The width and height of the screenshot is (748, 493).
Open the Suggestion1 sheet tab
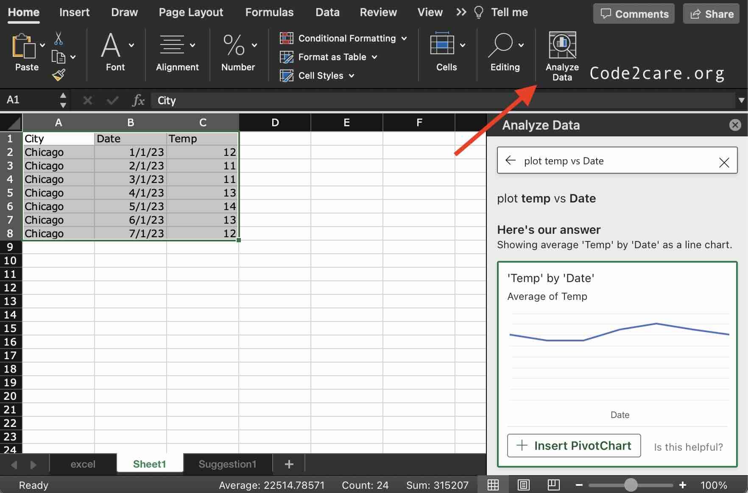pyautogui.click(x=227, y=464)
